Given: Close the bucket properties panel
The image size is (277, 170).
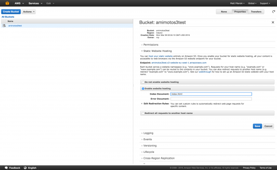Looking at the screenshot, I should [x=273, y=22].
